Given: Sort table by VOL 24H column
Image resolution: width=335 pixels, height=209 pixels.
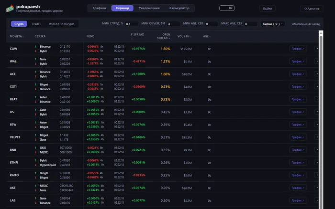Looking at the screenshot, I should tap(184, 36).
